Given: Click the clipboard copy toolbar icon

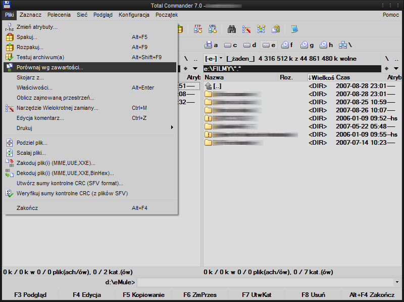Looking at the screenshot, I should pos(276,29).
